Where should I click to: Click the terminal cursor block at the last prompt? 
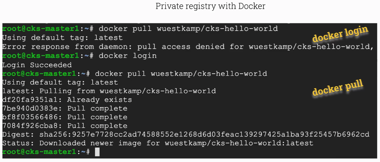pos(97,152)
